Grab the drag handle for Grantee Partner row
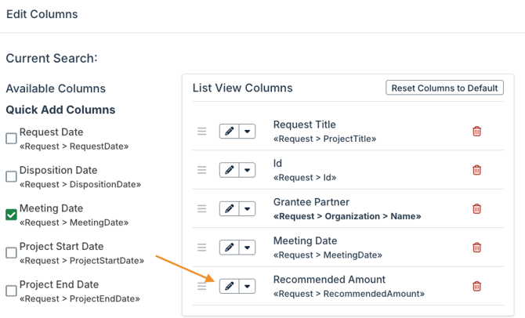 (x=202, y=209)
